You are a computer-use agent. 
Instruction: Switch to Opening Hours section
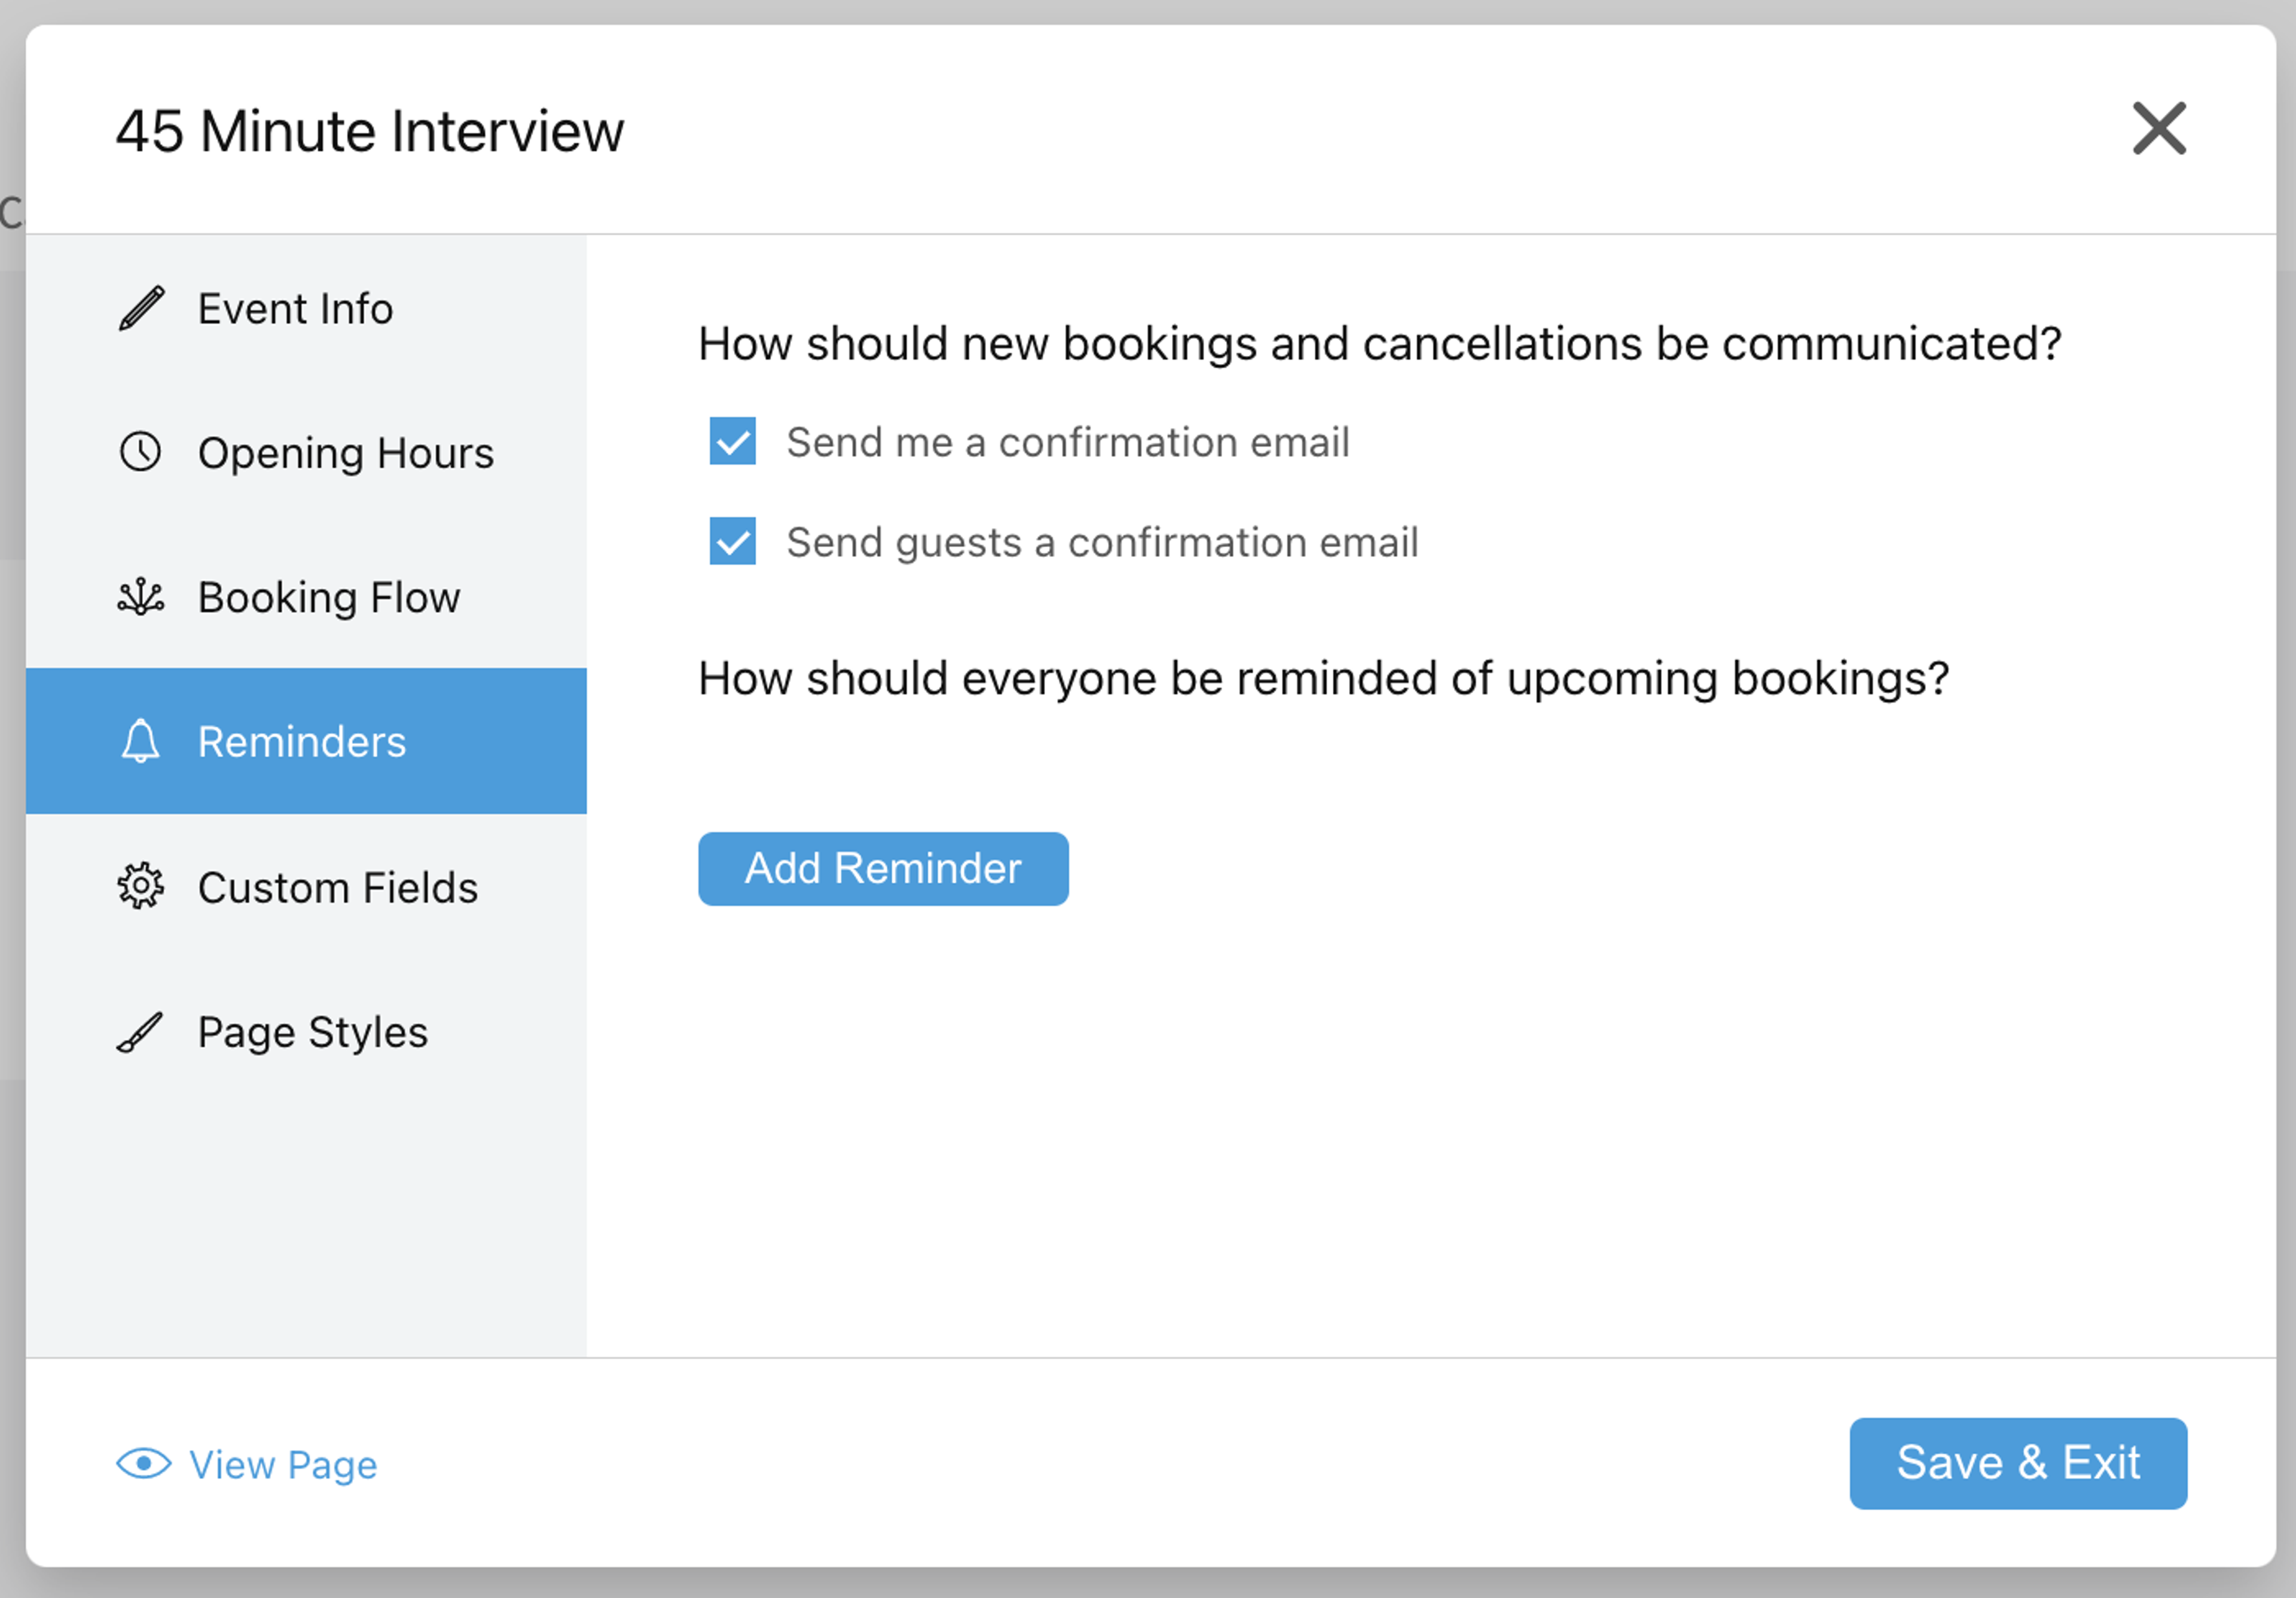pos(306,452)
